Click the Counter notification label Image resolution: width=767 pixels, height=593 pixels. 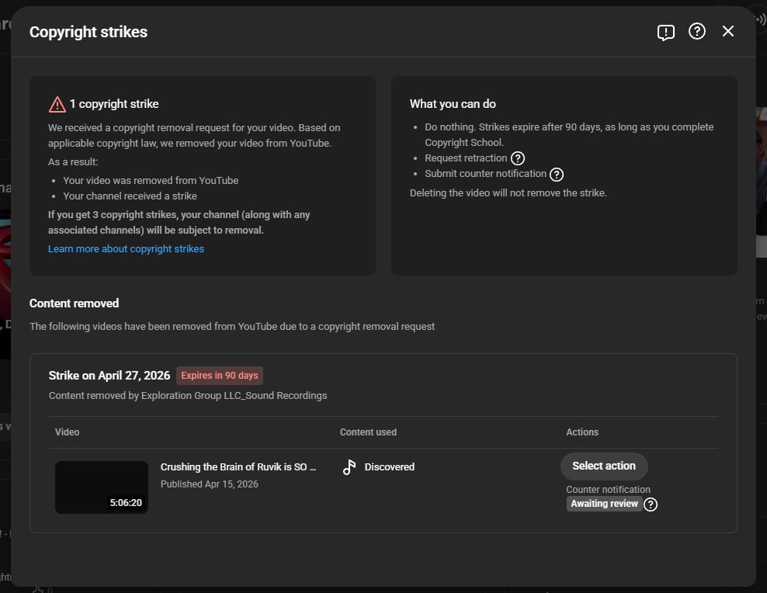[x=608, y=489]
